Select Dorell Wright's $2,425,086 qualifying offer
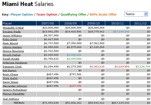This screenshot has width=151, height=105. [74, 59]
